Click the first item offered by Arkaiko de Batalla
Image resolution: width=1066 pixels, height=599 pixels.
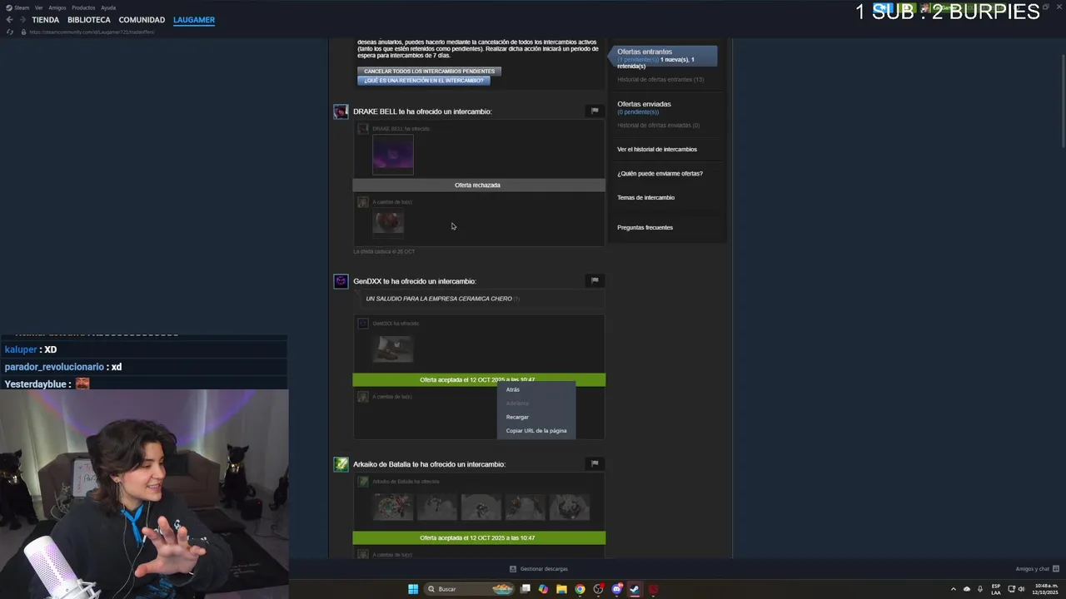[x=393, y=506]
